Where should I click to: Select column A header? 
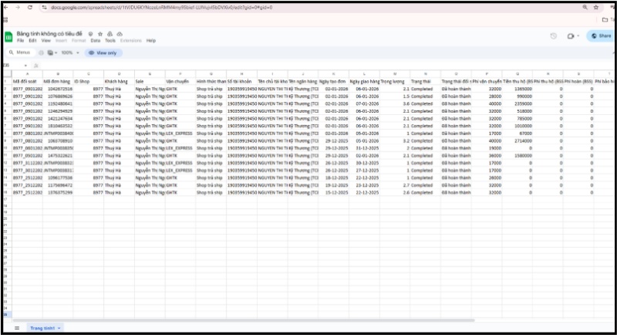[x=27, y=74]
